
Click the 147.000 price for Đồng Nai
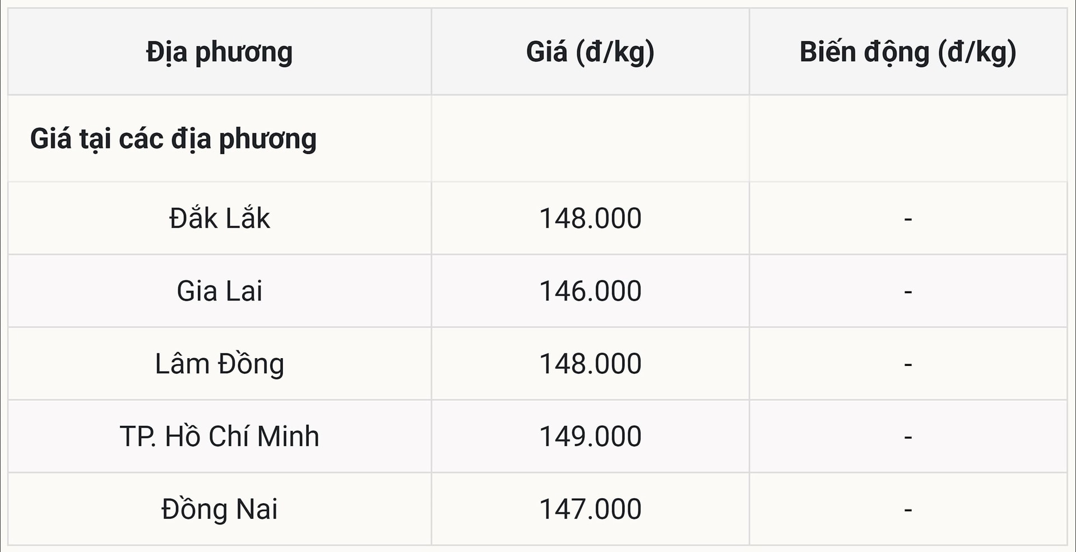[590, 509]
